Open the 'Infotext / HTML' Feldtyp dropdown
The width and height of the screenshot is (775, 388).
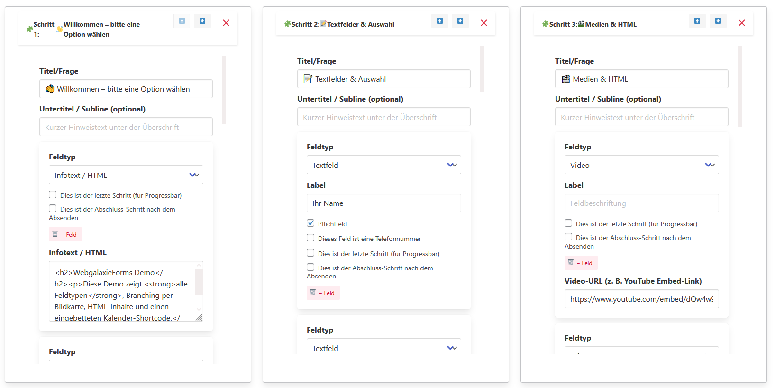coord(126,175)
